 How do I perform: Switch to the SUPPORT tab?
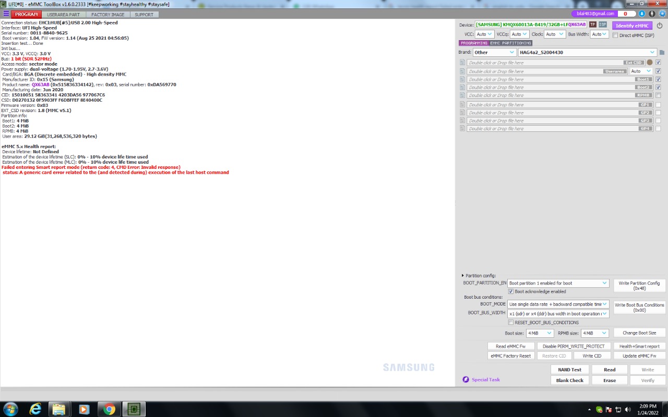click(x=145, y=15)
